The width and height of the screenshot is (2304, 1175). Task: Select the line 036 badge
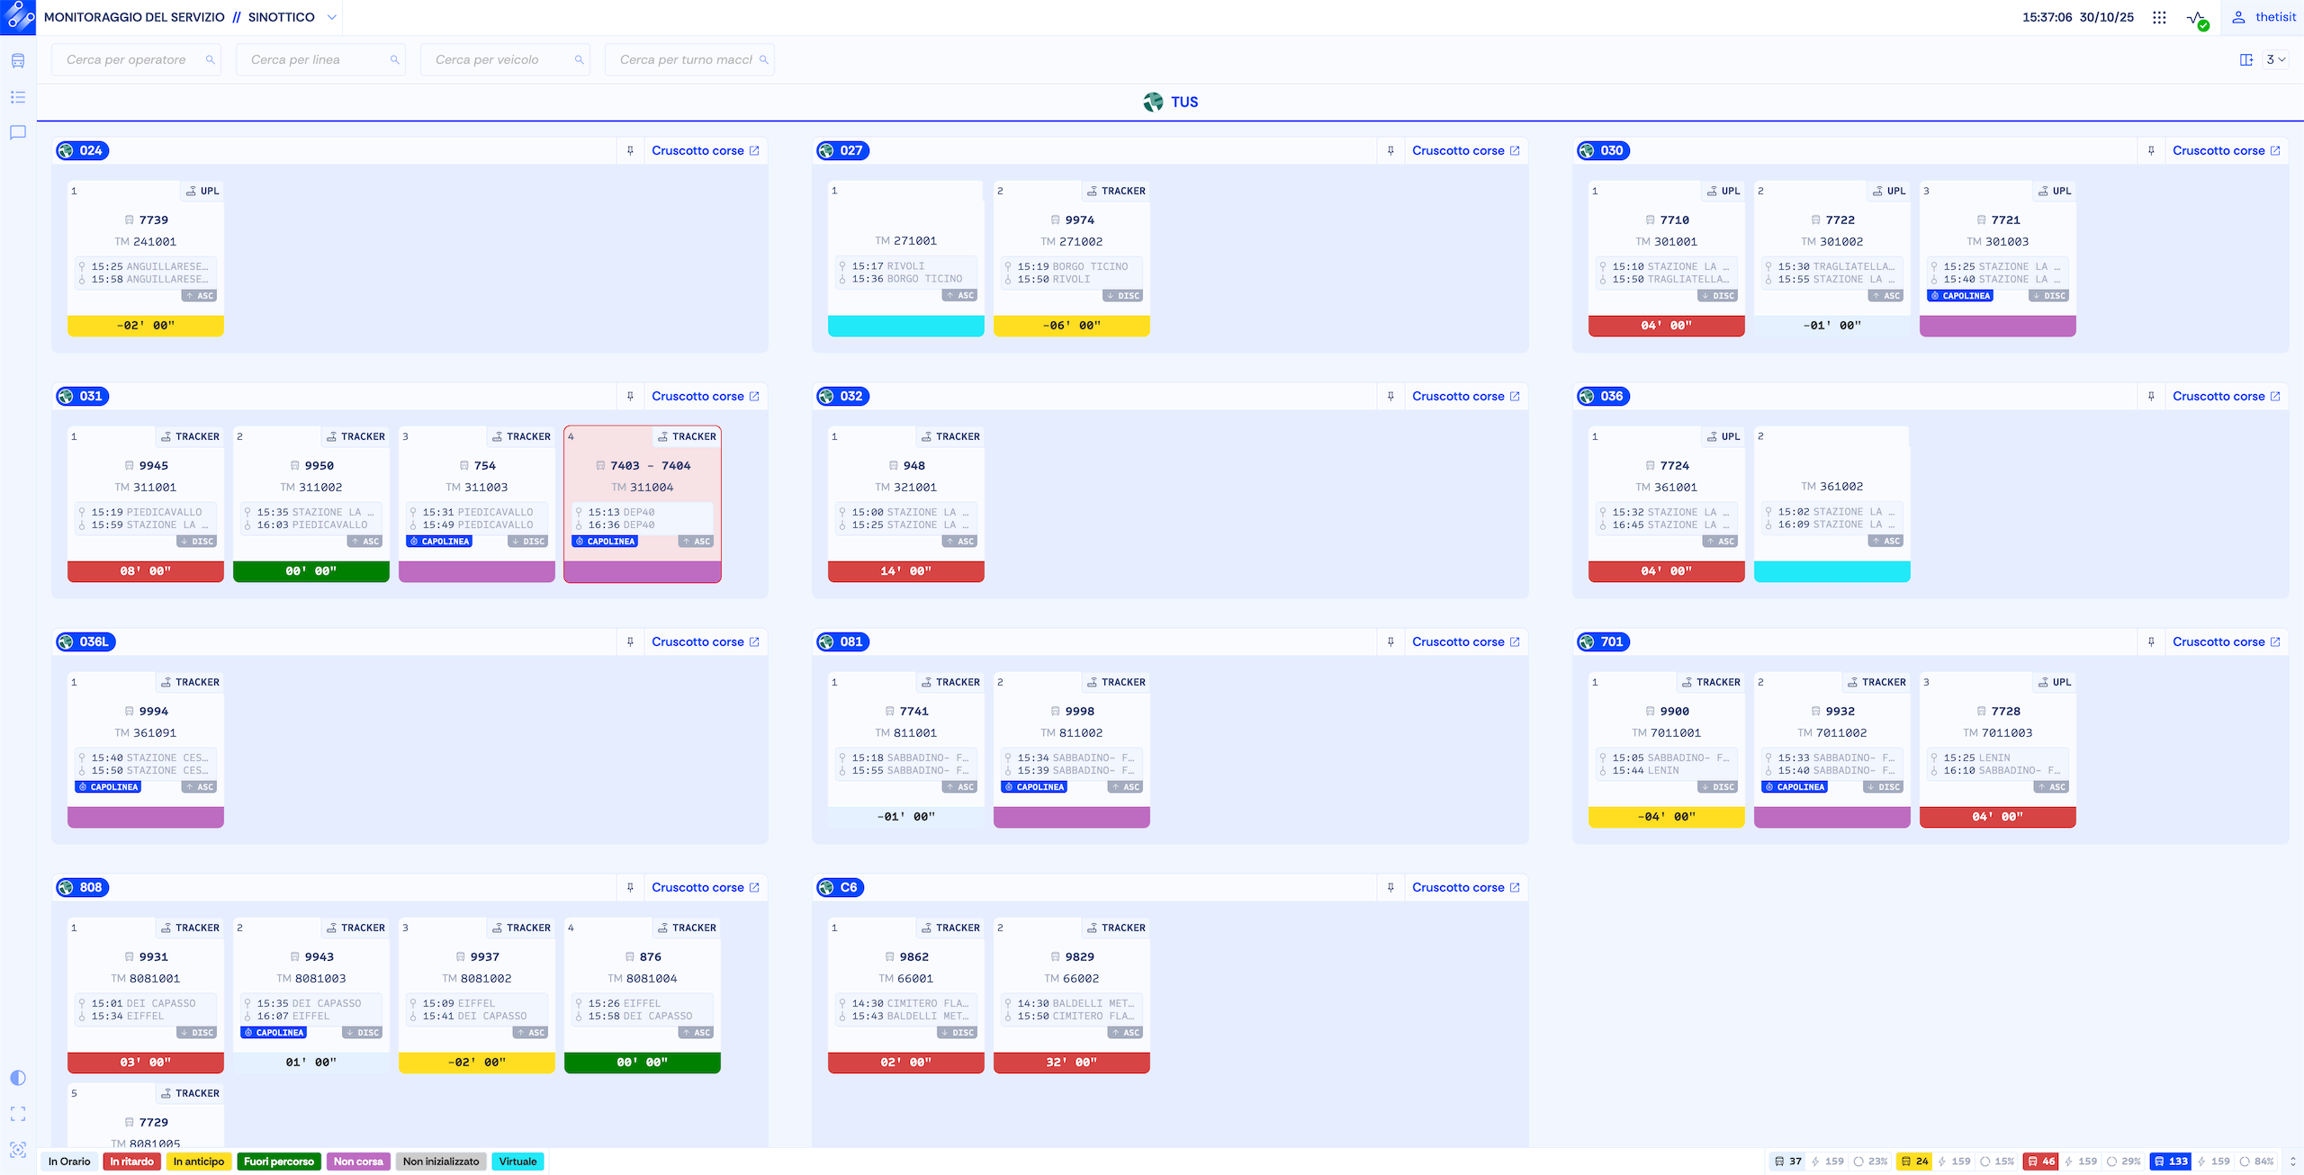click(x=1603, y=396)
